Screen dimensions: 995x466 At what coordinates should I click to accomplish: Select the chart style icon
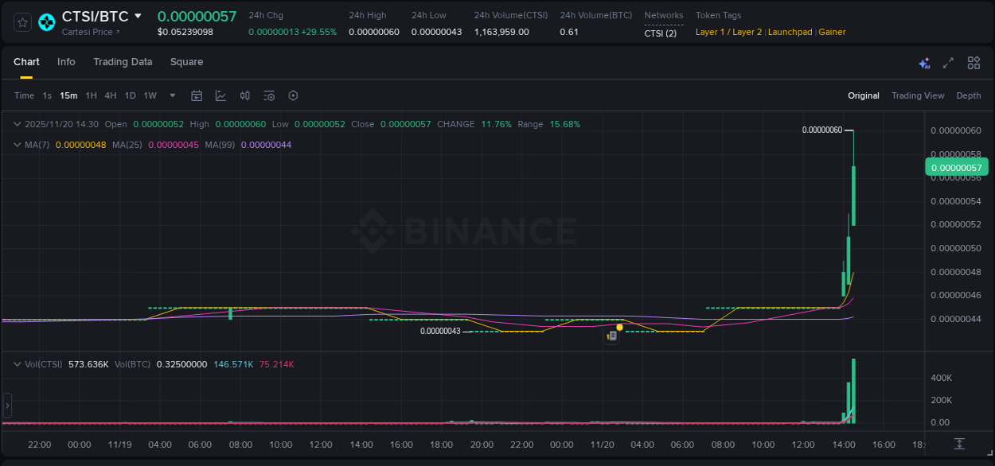point(220,95)
